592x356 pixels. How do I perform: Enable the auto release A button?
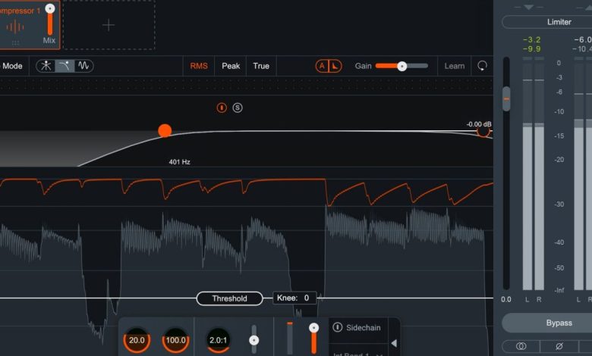pos(322,67)
